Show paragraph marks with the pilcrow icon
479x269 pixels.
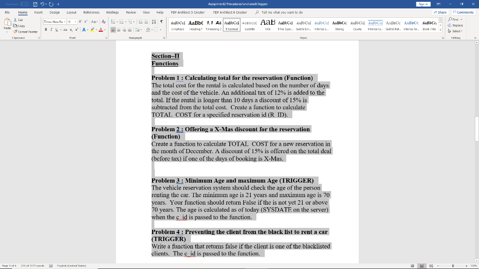tap(161, 21)
